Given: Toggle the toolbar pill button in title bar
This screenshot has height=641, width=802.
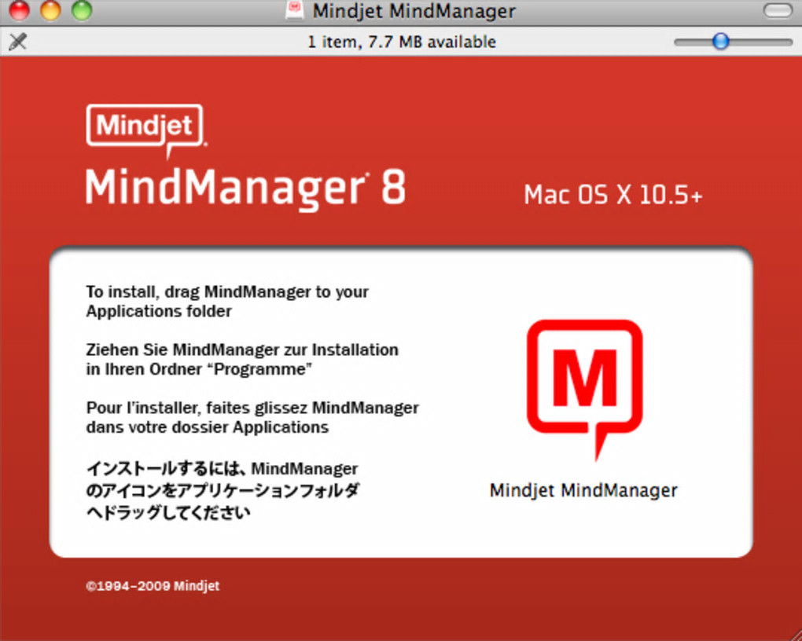Looking at the screenshot, I should [778, 11].
